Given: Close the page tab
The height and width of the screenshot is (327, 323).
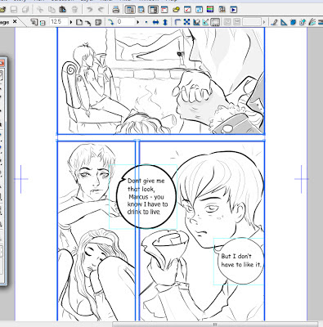Looking at the screenshot, I should pos(15,21).
